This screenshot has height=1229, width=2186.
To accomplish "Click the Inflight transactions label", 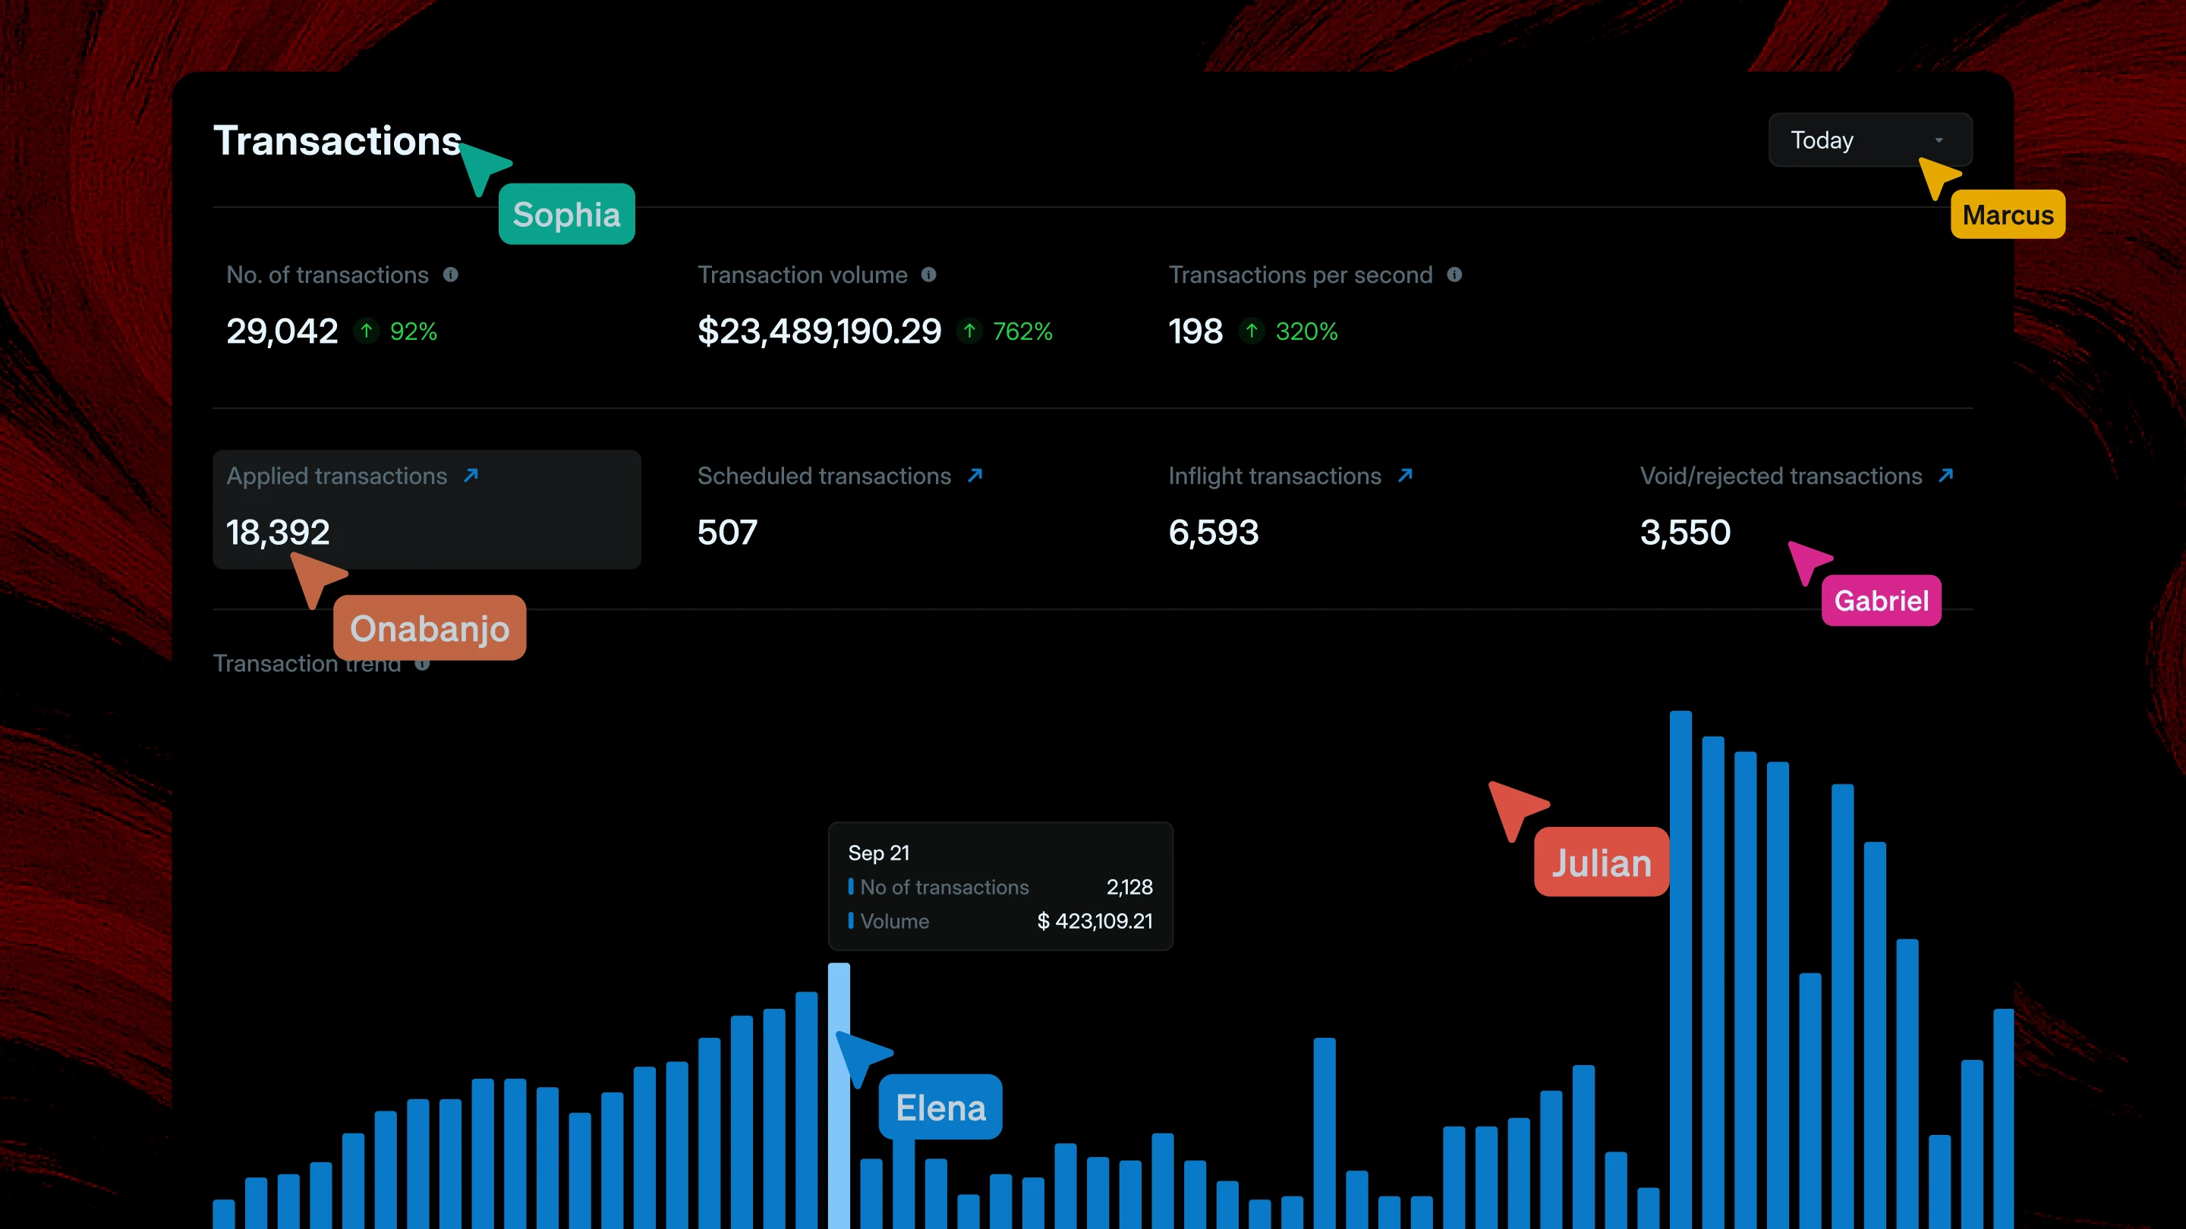I will 1274,476.
